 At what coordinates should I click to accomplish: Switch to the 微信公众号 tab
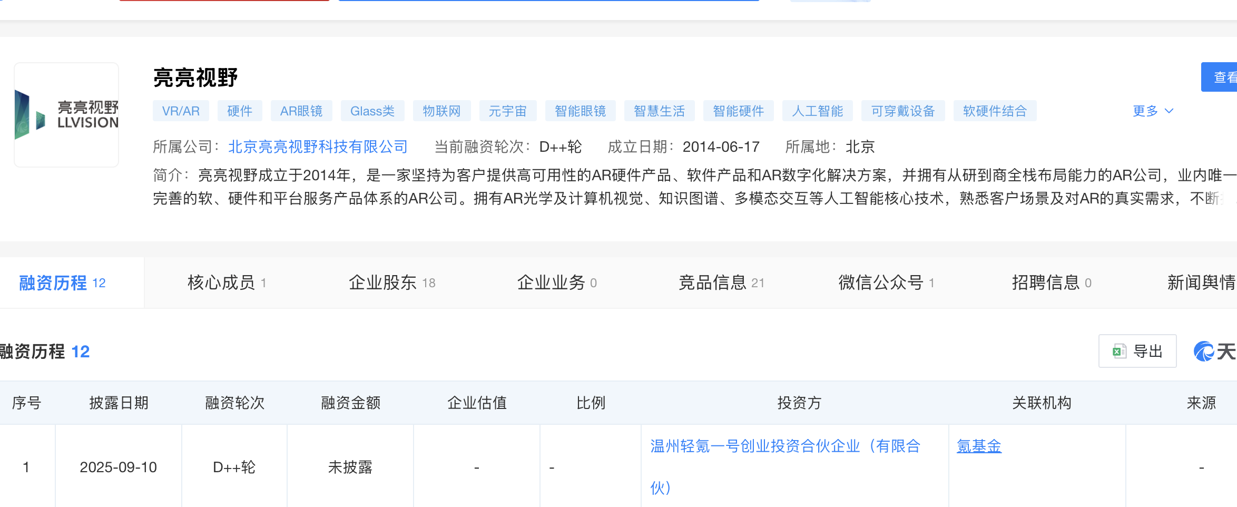tap(887, 283)
